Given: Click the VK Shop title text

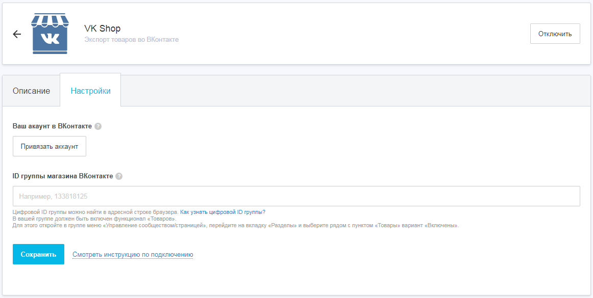Looking at the screenshot, I should click(x=103, y=29).
